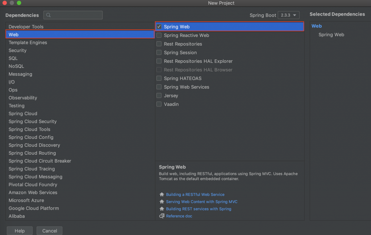The image size is (371, 235).
Task: Focus the dependencies search field
Action: tap(73, 15)
